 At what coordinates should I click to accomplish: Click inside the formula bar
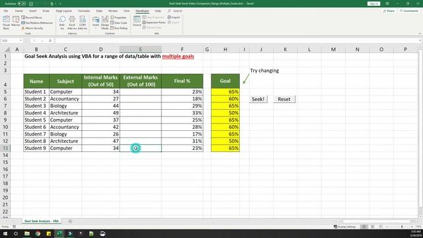click(237, 40)
